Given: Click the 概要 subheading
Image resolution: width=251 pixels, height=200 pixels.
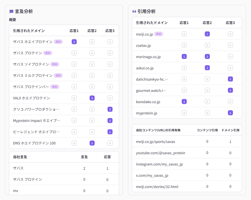Looking at the screenshot, I should [13, 20].
